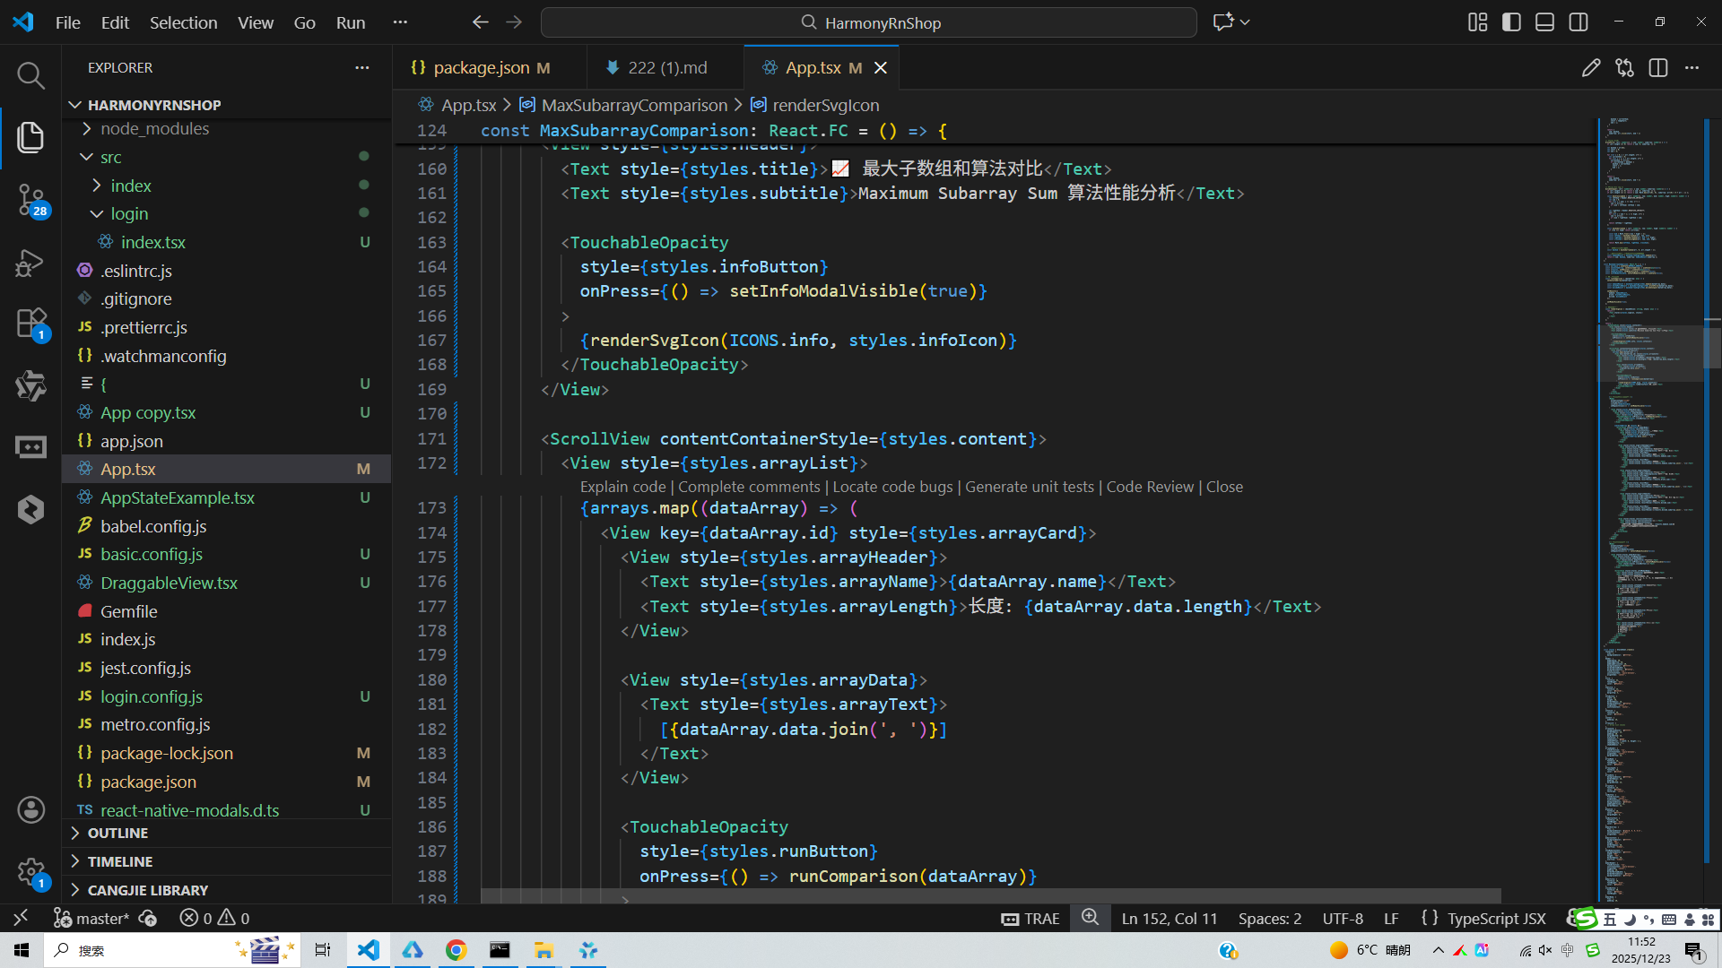The width and height of the screenshot is (1722, 968).
Task: Open the Run and Debug view
Action: pyautogui.click(x=30, y=263)
